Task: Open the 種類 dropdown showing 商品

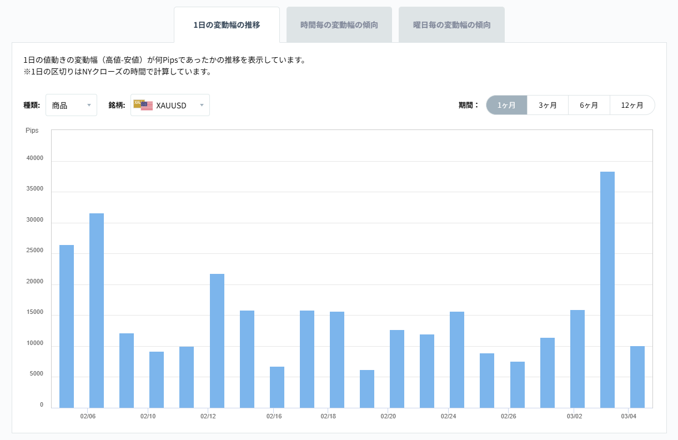Action: (x=71, y=104)
